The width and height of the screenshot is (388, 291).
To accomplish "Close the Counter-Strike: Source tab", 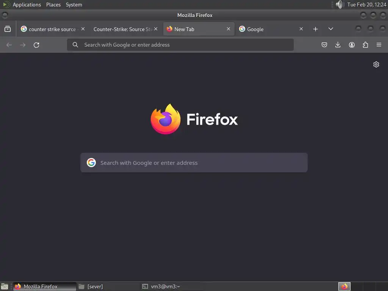I will (x=156, y=29).
